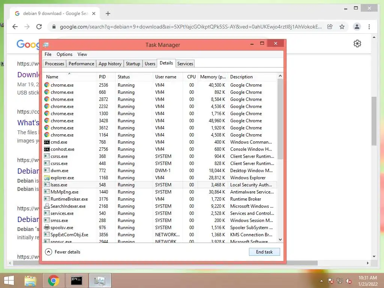
Task: Select the SppExtComObj.Exe row
Action: click(160, 234)
